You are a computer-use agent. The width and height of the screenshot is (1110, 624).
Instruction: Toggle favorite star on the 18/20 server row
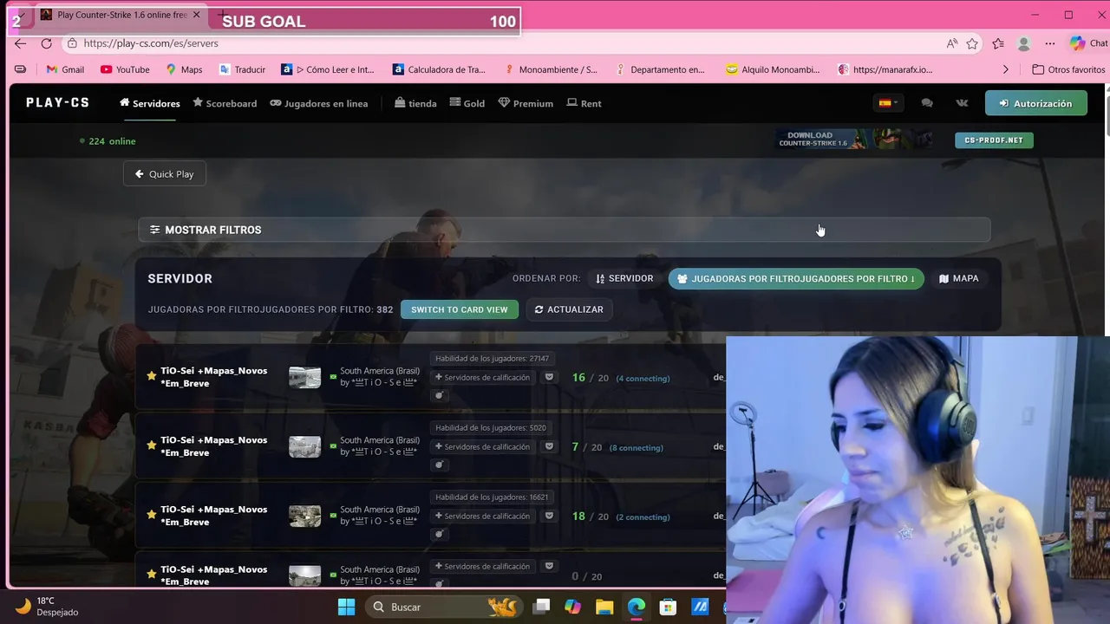point(152,515)
